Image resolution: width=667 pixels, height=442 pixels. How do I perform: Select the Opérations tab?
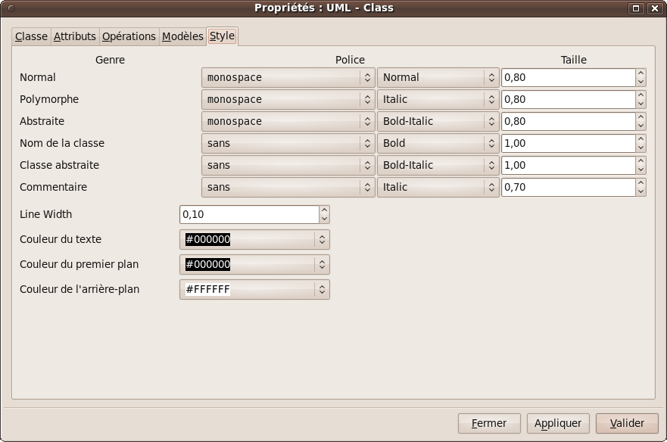129,36
